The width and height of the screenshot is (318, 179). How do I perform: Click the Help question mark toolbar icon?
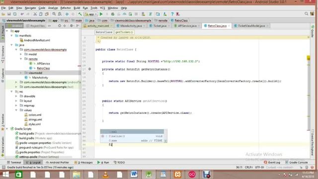pyautogui.click(x=172, y=14)
